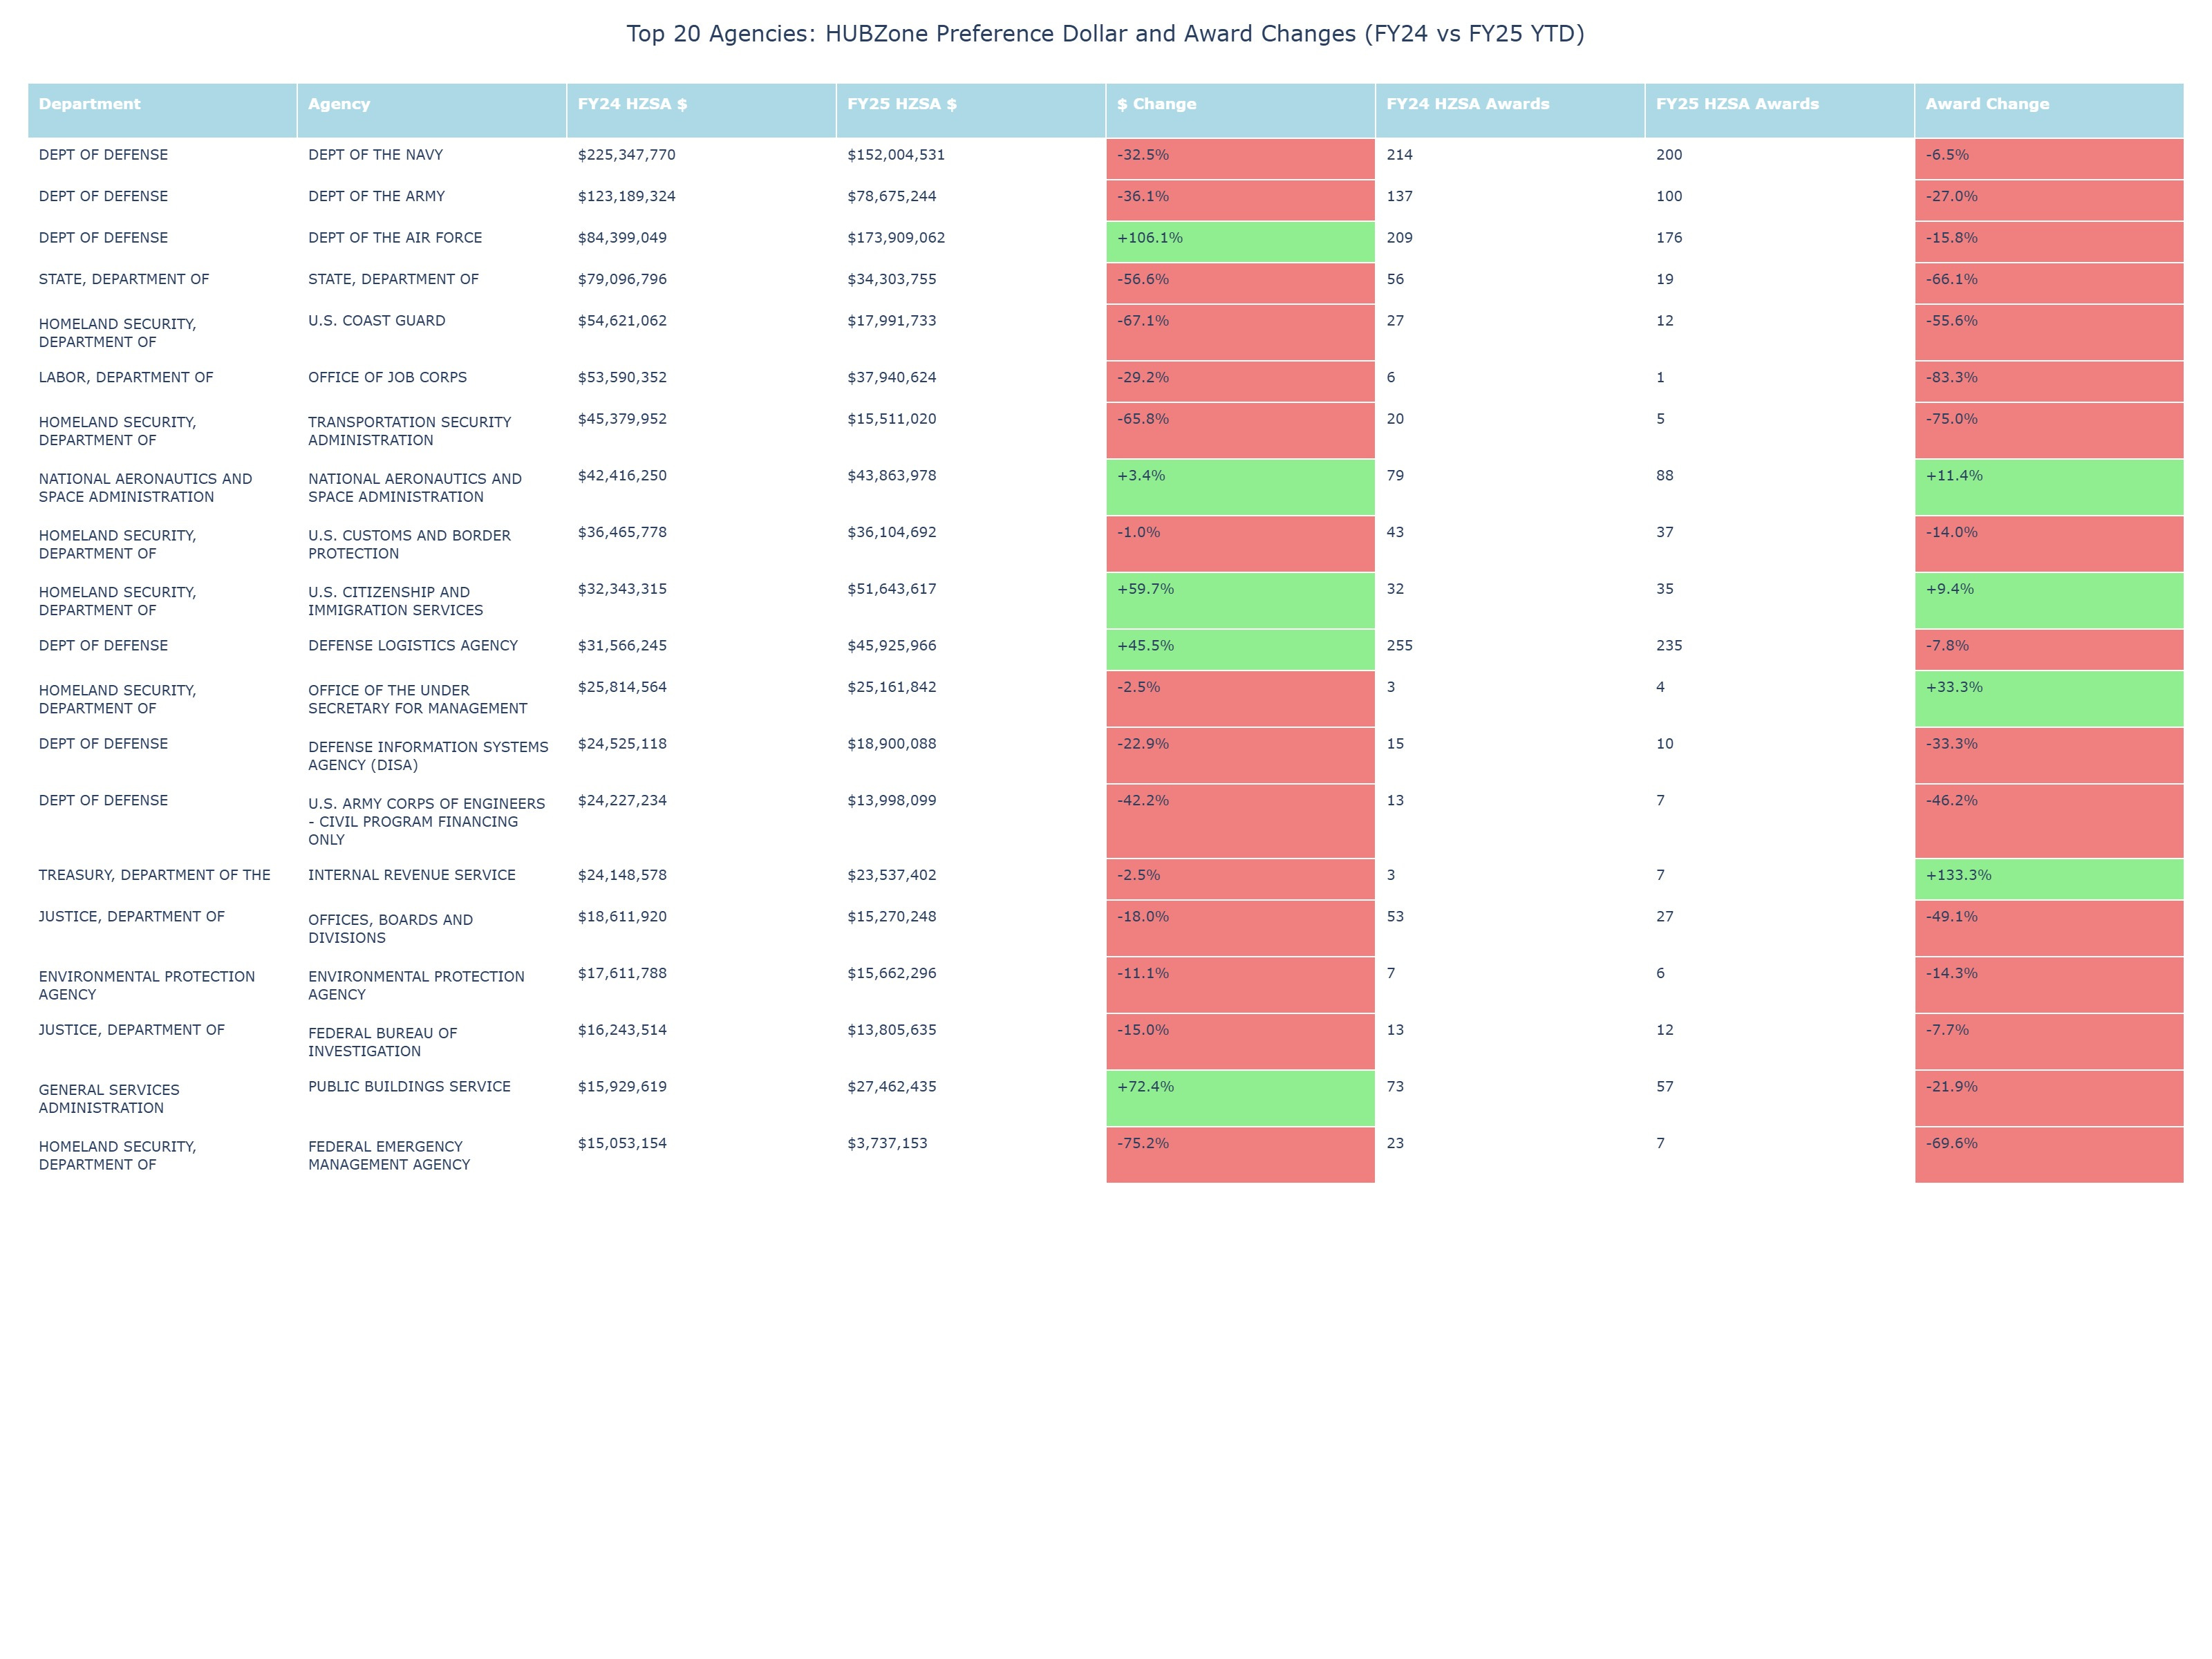Click the Award Change column header
Screen dimensions: 2212x1659
click(x=1986, y=104)
